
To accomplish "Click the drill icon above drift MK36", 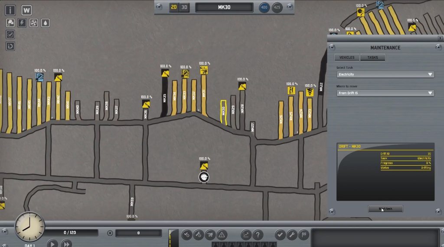I will pyautogui.click(x=146, y=104).
